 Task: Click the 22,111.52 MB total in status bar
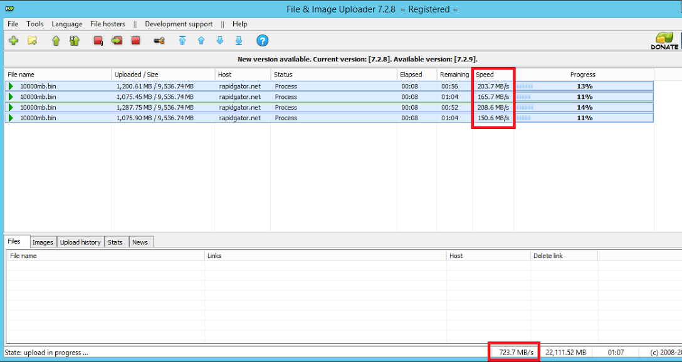pyautogui.click(x=566, y=352)
